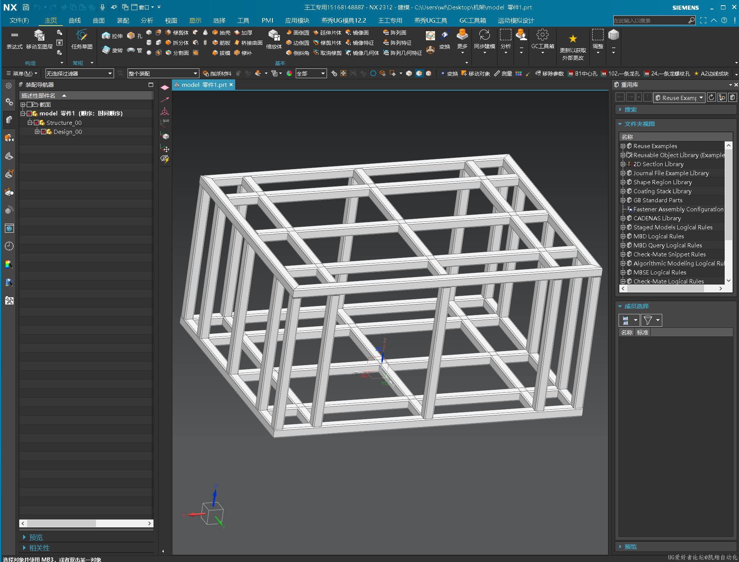Click the 窗口 window menu button
This screenshot has width=739, height=562.
[142, 7]
